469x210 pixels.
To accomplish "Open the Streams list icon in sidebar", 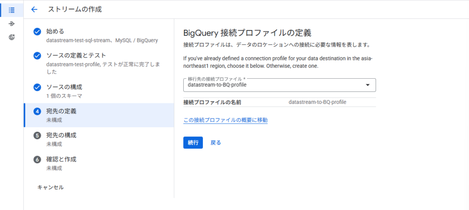I will tap(11, 10).
